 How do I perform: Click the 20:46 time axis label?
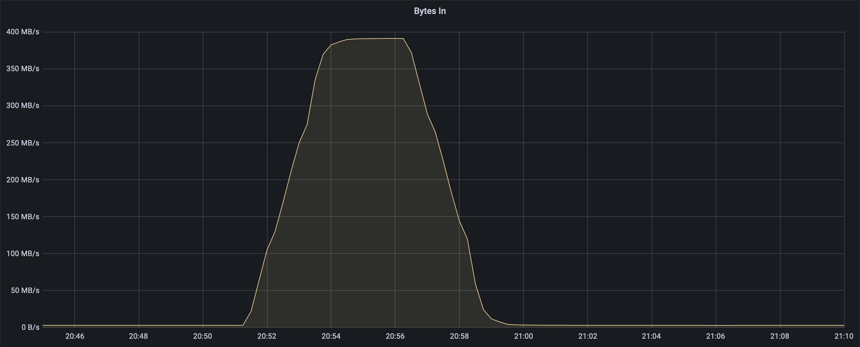tap(75, 336)
